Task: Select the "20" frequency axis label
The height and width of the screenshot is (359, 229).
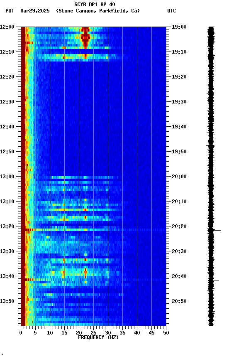Action: (79, 333)
